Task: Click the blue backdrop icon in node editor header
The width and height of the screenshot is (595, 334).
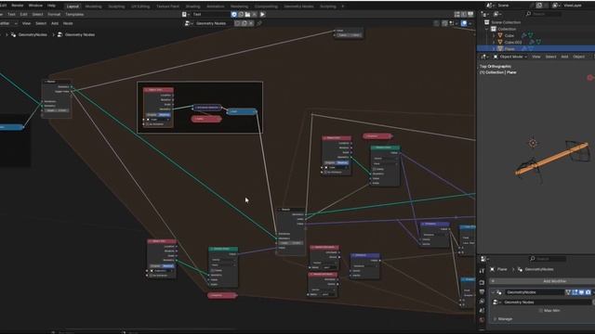Action: point(464,23)
